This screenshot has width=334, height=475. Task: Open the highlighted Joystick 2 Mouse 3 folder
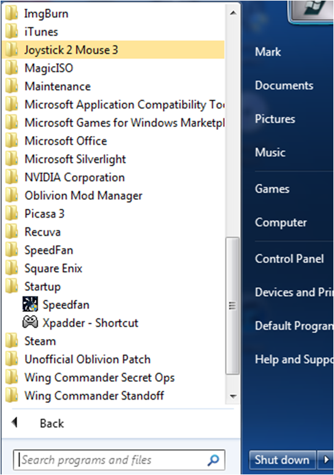[x=113, y=50]
